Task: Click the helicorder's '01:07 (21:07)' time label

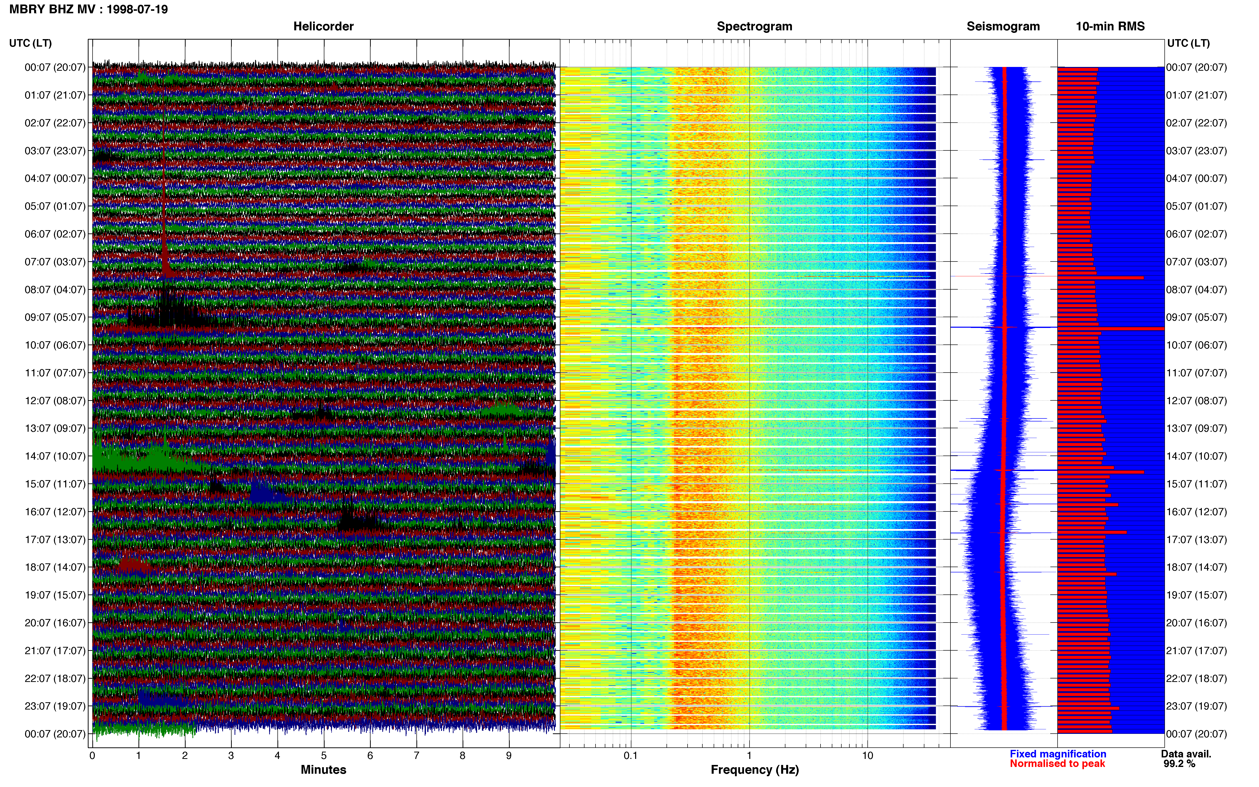Action: point(55,95)
